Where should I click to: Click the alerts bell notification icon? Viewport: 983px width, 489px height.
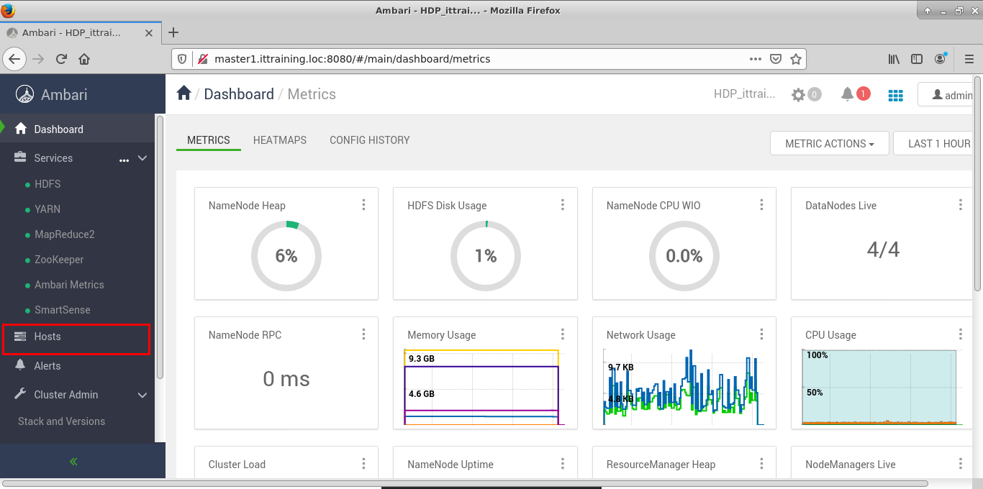point(848,93)
